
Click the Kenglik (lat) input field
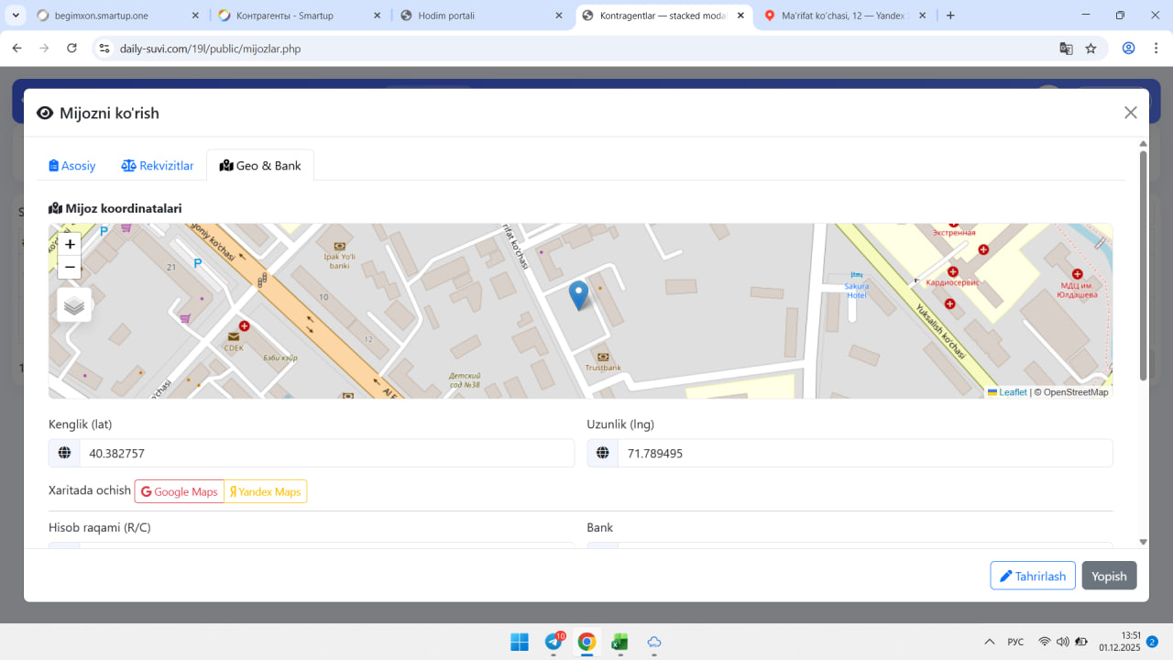tap(326, 454)
